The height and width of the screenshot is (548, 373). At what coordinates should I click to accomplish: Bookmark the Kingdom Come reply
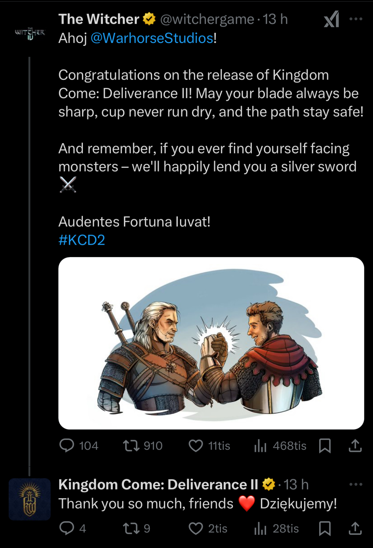coord(325,528)
